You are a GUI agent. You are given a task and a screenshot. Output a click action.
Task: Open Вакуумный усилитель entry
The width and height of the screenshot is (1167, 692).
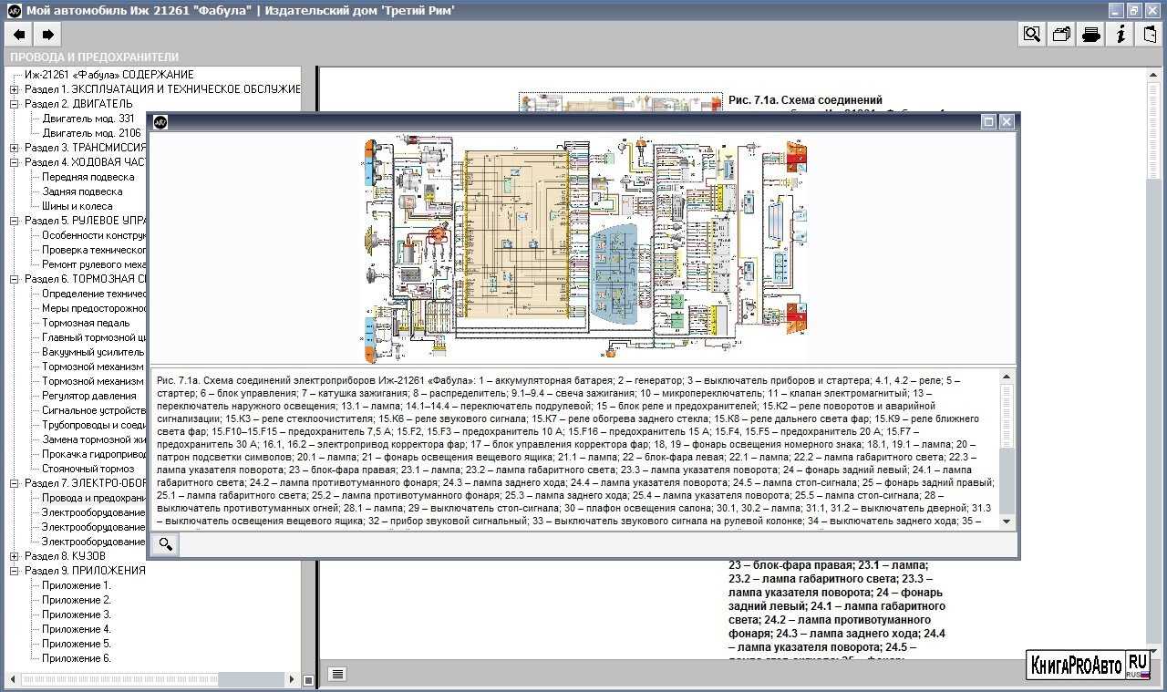[93, 352]
